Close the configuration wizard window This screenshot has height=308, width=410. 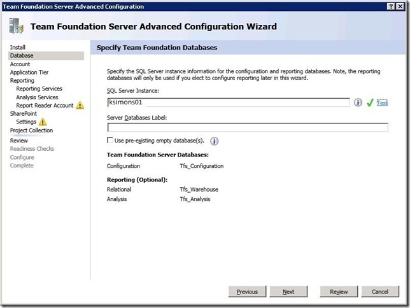pyautogui.click(x=401, y=6)
